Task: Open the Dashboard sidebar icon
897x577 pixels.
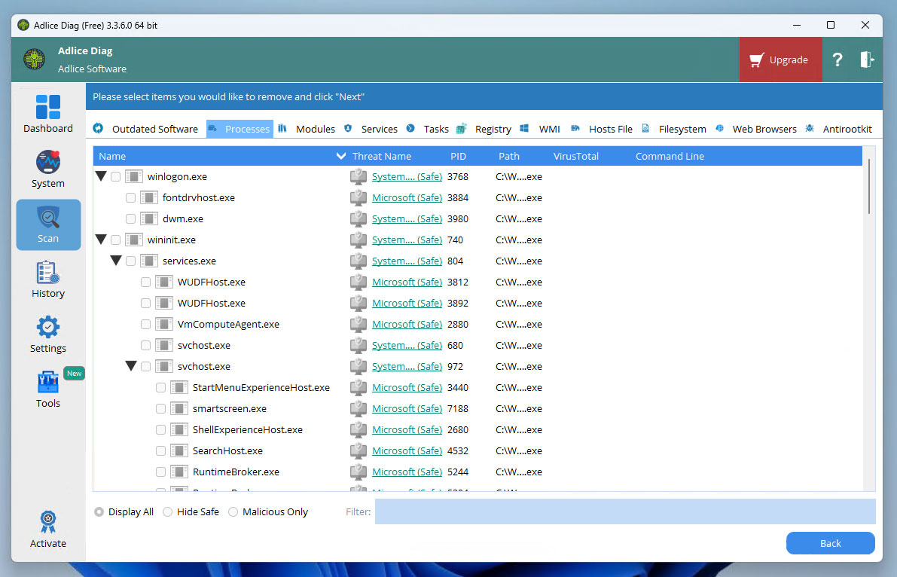Action: (x=48, y=107)
